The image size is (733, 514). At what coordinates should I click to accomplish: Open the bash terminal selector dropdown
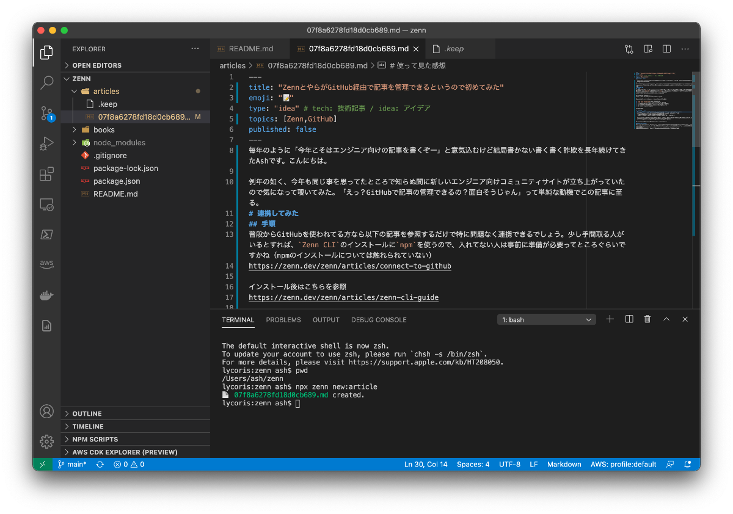coord(547,320)
